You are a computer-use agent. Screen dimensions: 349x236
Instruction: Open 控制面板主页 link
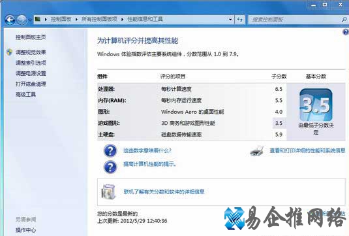(x=31, y=37)
